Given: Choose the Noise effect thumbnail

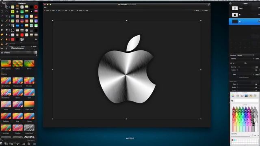Looking at the screenshot, I should (17, 92).
